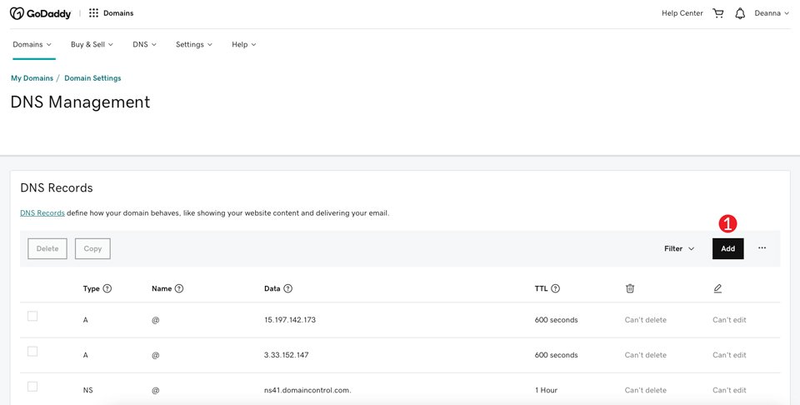Click the Name column help icon

[x=179, y=289]
